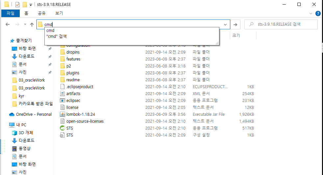Select the license text file icon
Viewport: 323px width, 175px height.
coord(62,107)
